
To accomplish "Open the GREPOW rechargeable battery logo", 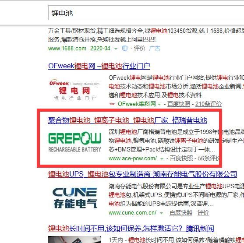I will coord(75,142).
